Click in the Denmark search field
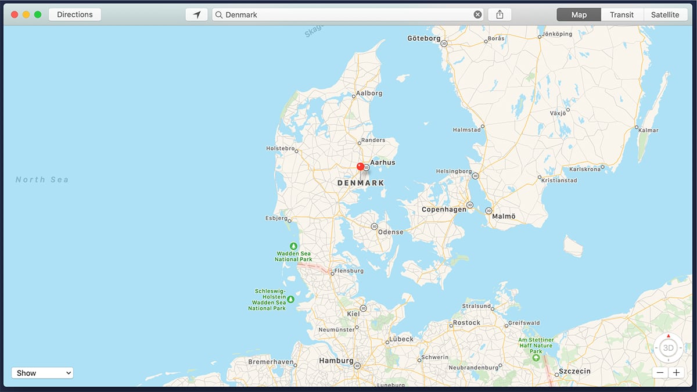697x392 pixels. point(347,15)
